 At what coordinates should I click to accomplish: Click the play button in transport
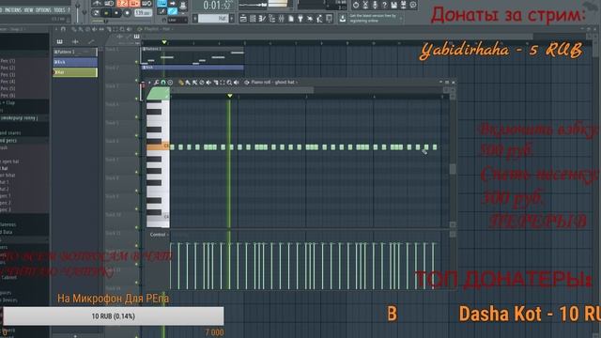(106, 13)
